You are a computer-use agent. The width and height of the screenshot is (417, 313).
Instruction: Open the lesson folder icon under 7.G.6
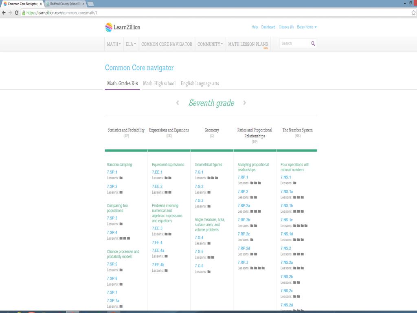click(209, 271)
